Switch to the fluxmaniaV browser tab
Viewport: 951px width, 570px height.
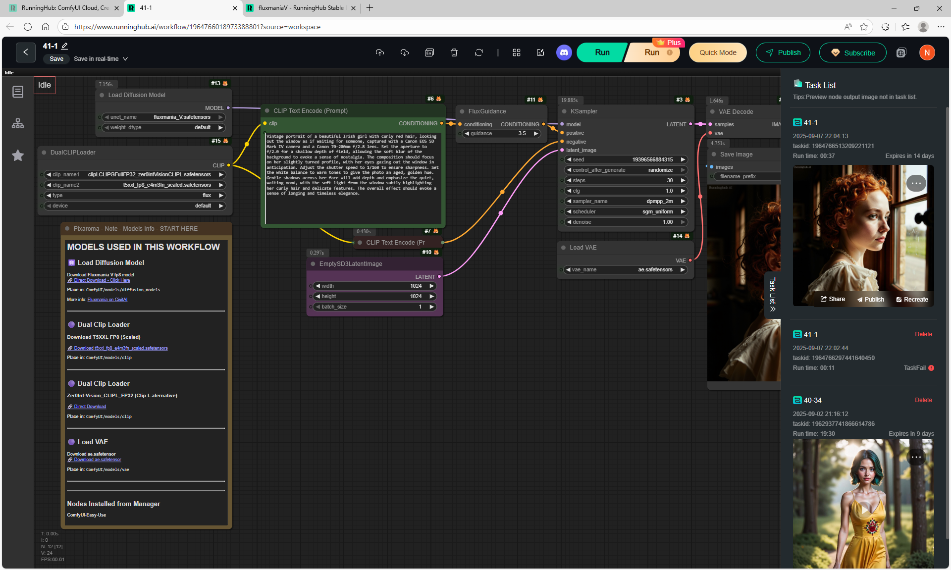coord(300,8)
